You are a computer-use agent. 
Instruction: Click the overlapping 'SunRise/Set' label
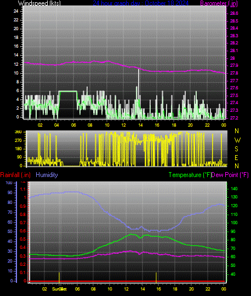pos(59,289)
